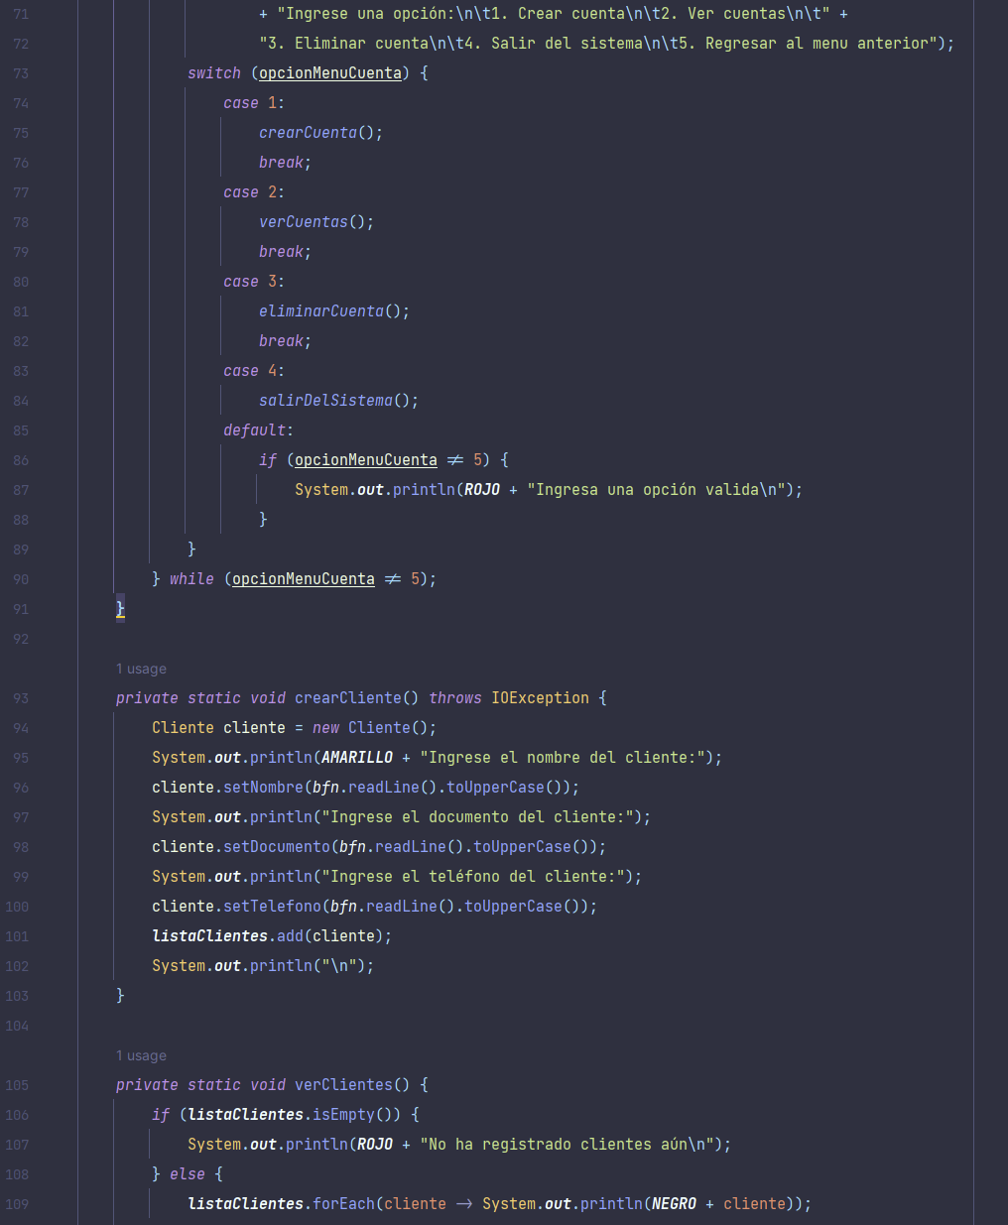
Task: Click the salirDelSistema() call in case 4
Action: 338,401
